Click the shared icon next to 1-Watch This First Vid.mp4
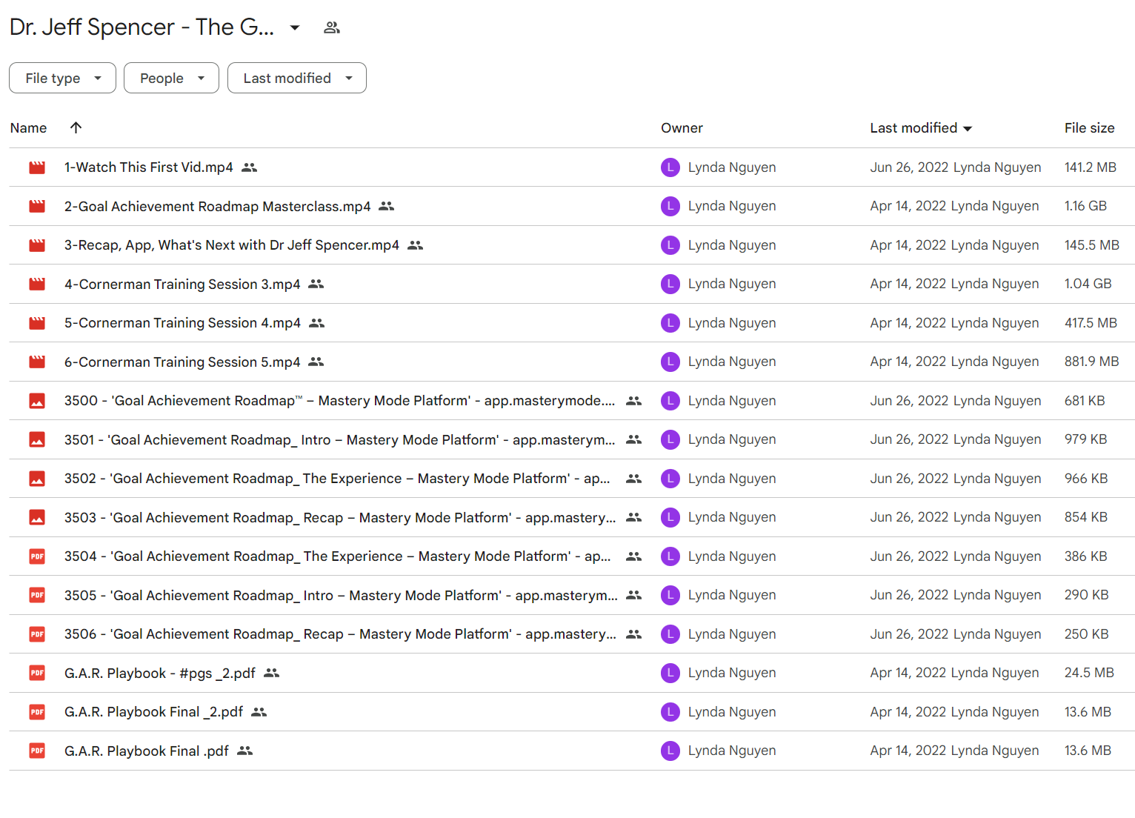The height and width of the screenshot is (818, 1135). point(250,167)
